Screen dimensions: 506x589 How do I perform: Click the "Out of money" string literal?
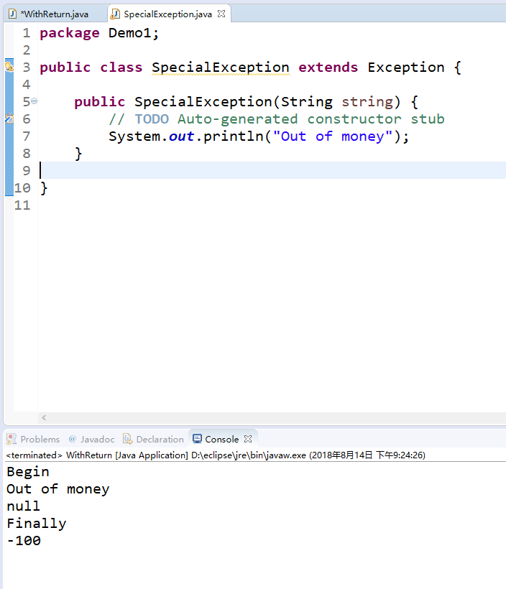pyautogui.click(x=333, y=136)
